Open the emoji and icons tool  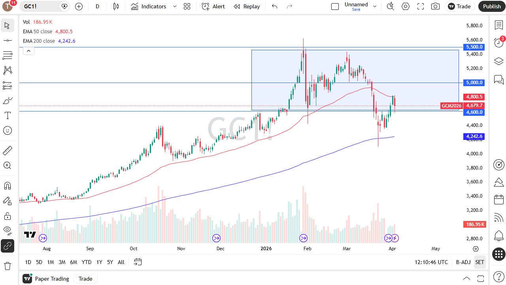tap(7, 130)
